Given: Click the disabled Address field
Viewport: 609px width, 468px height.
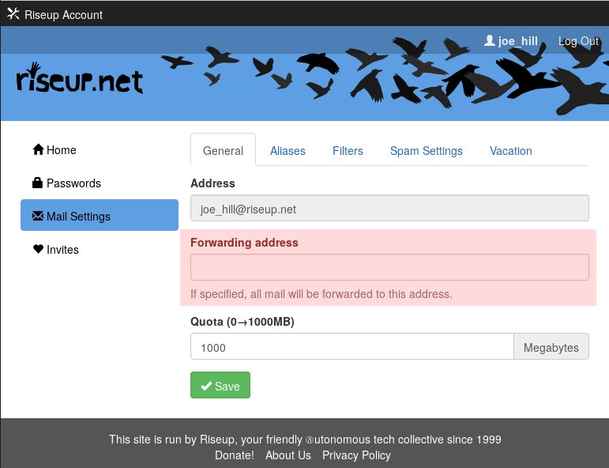Looking at the screenshot, I should (x=389, y=209).
